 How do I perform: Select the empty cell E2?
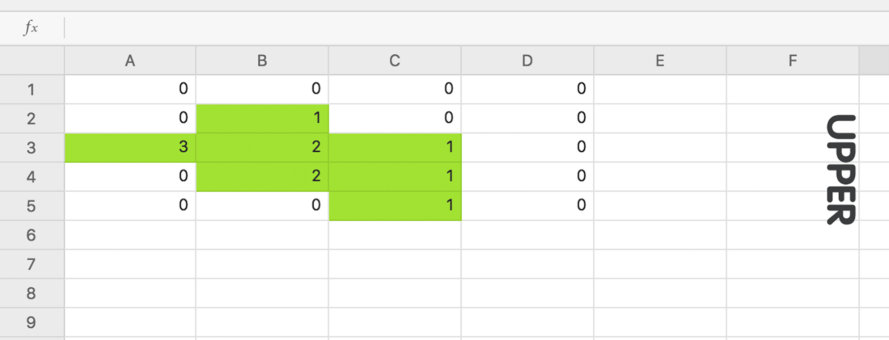(660, 118)
